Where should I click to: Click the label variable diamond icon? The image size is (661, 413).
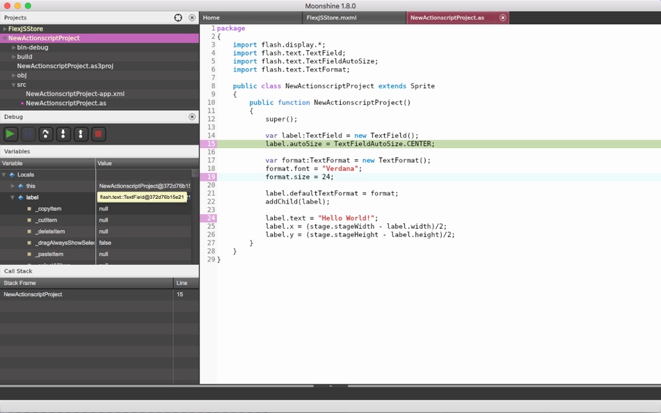pos(21,197)
